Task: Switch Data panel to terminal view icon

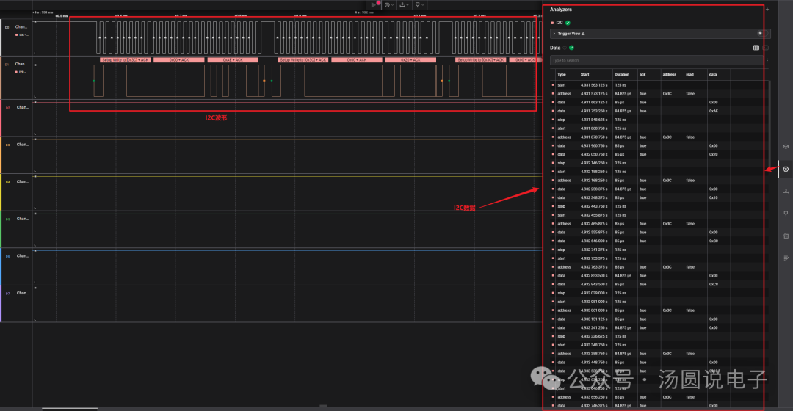Action: click(x=766, y=48)
